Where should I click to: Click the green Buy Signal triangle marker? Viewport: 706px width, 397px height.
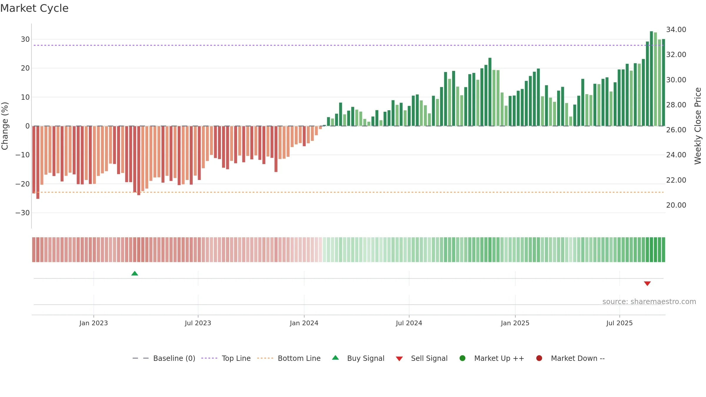click(x=135, y=273)
